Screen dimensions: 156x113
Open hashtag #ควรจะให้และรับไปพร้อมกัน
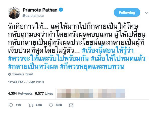click(48, 59)
